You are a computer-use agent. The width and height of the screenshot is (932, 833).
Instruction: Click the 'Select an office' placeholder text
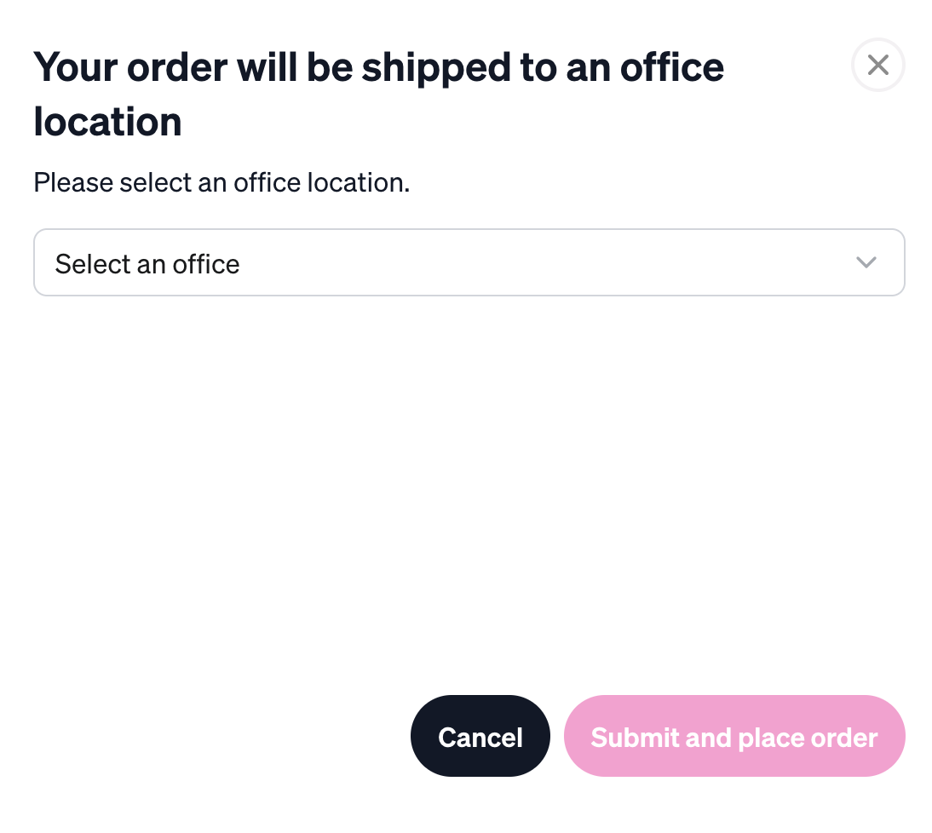coord(147,264)
